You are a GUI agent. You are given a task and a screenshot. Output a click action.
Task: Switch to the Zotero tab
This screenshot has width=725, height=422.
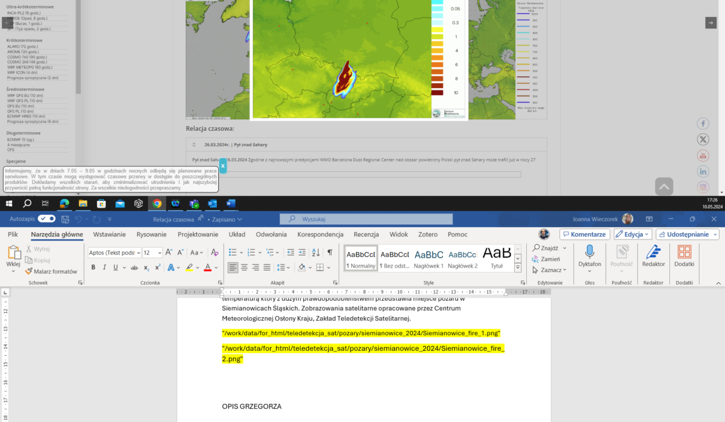click(428, 234)
